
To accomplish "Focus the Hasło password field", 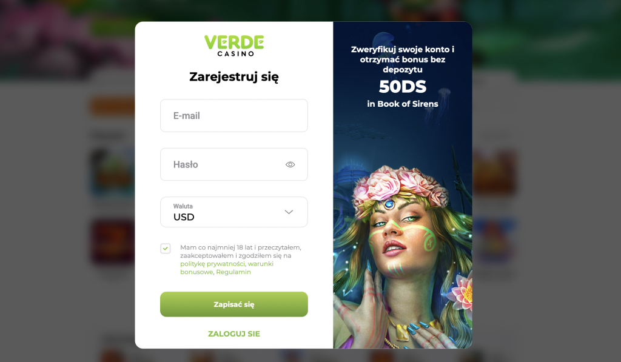I will coord(234,164).
